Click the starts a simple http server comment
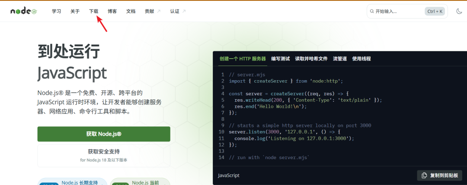467x185 pixels. point(300,125)
